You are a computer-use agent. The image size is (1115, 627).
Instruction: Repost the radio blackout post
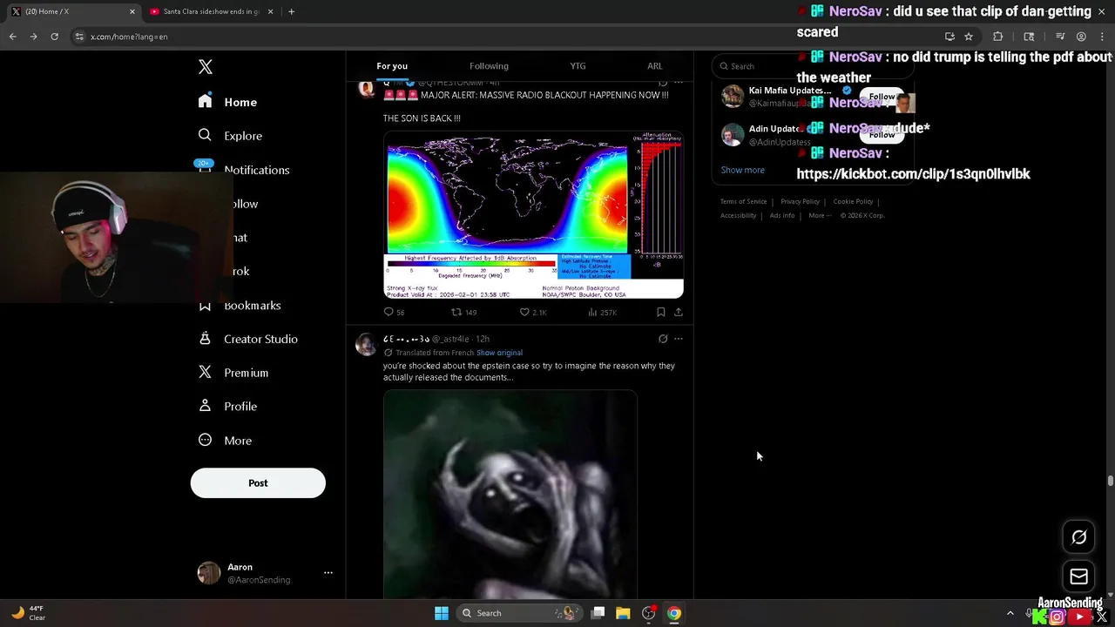tap(456, 312)
